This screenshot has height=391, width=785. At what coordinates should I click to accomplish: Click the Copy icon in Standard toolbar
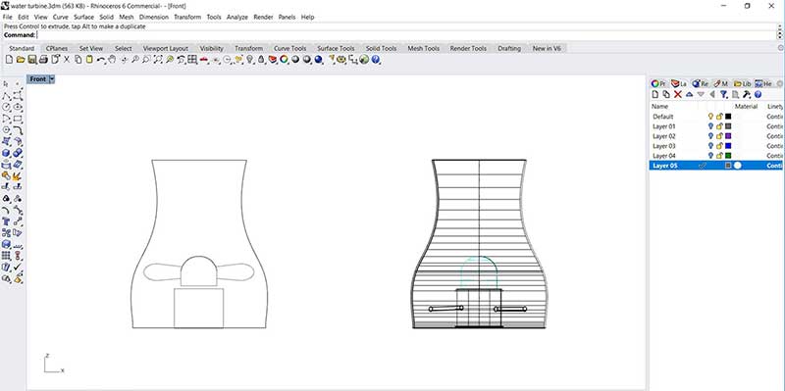(x=78, y=60)
